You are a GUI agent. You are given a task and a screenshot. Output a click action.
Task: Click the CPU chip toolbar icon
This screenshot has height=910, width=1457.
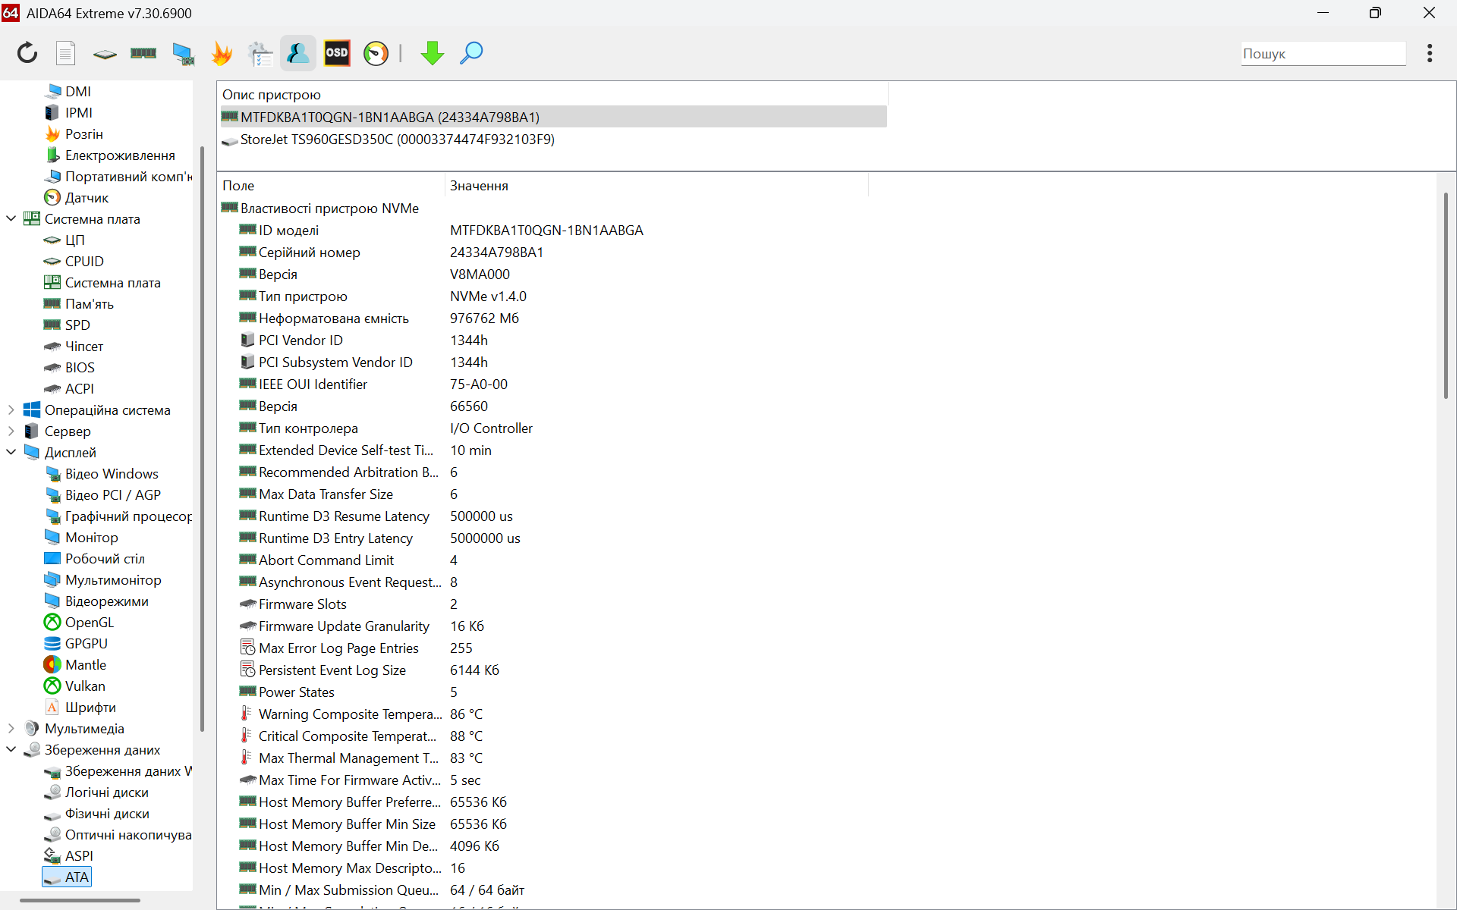105,54
